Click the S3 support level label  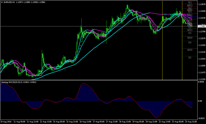[x=190, y=33]
